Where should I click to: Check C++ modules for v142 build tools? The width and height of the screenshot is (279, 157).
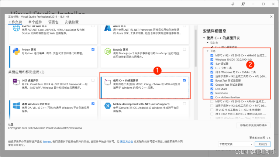212,114
